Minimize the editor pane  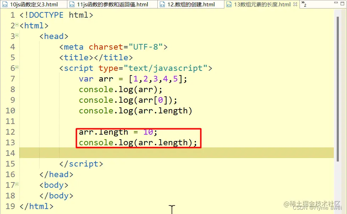tap(336, 3)
